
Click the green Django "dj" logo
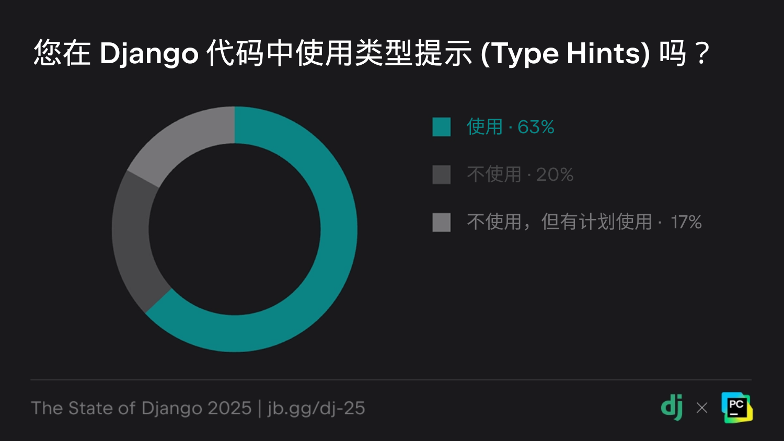672,408
